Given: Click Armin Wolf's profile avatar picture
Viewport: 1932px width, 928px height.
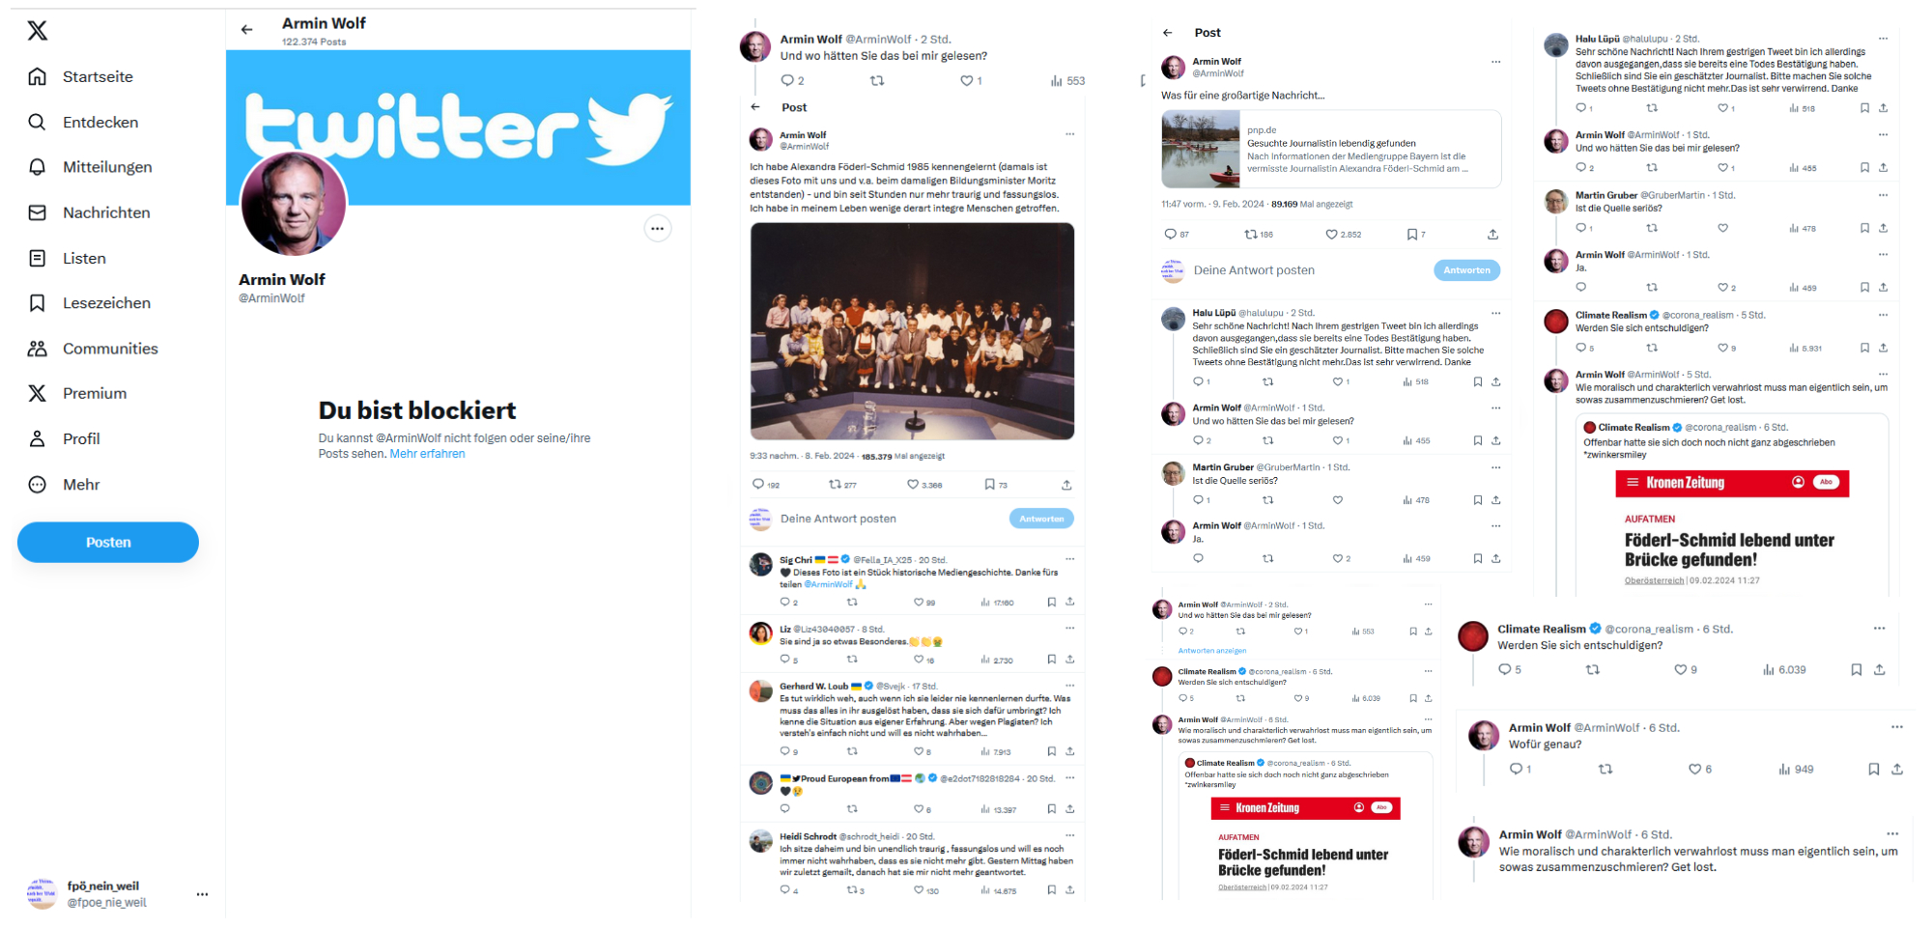Looking at the screenshot, I should [293, 204].
